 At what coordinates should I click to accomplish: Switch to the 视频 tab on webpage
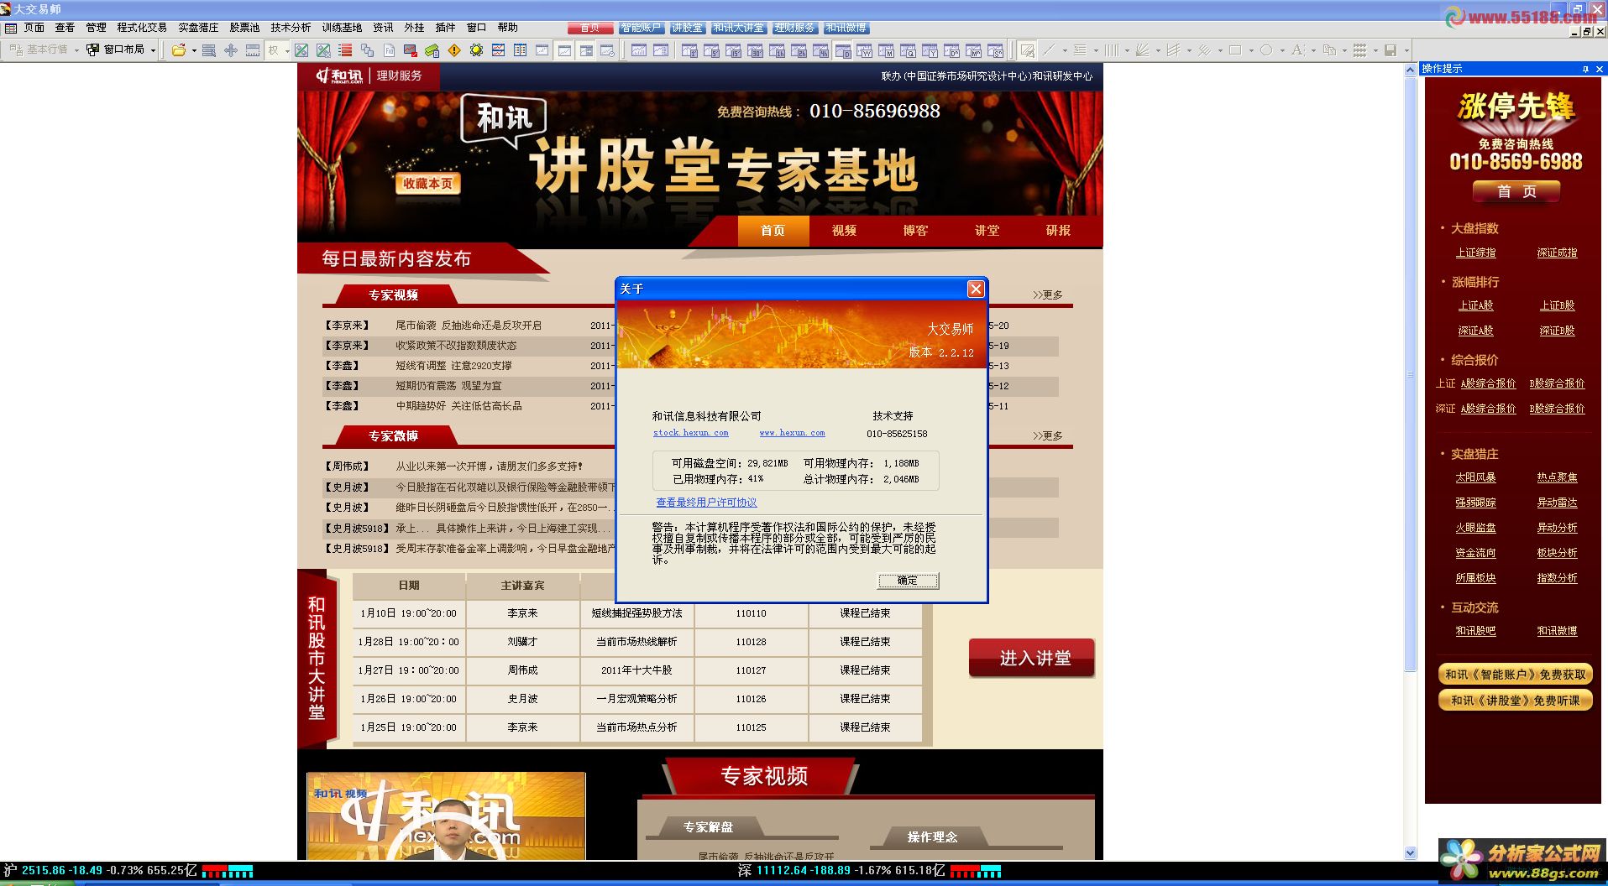click(x=844, y=231)
